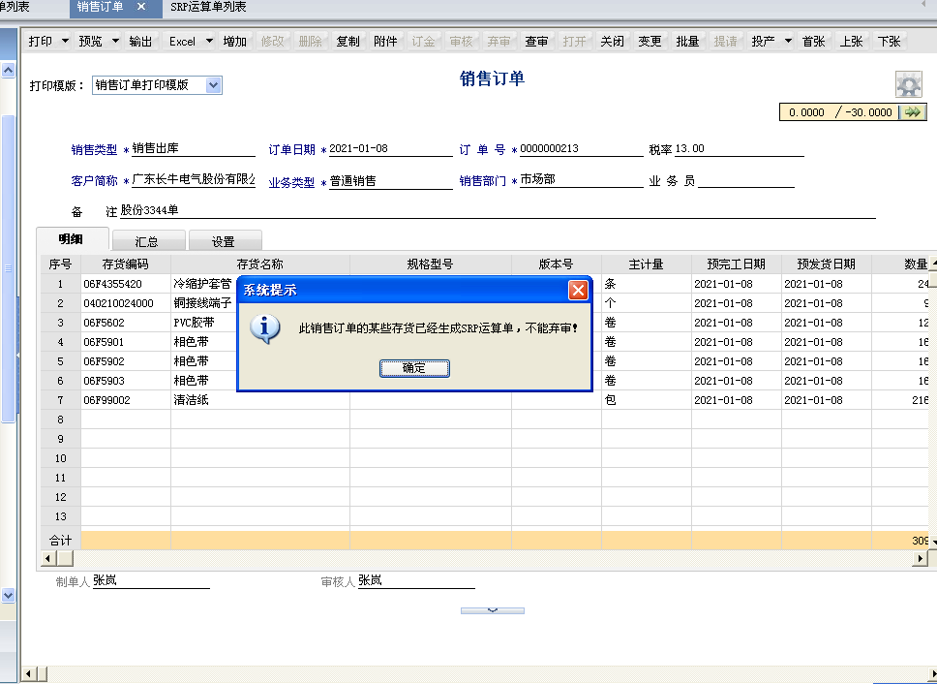Close the 系统提示 dialog with the red X
Viewport: 937px width, 684px height.
pyautogui.click(x=577, y=291)
